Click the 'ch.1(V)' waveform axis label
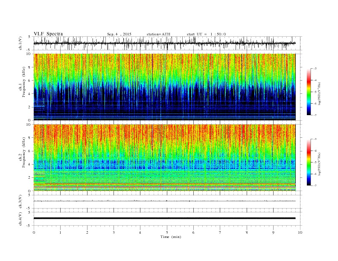The height and width of the screenshot is (261, 338). 20,43
